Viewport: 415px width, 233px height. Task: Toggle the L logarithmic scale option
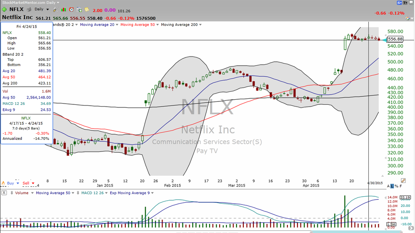(392, 186)
